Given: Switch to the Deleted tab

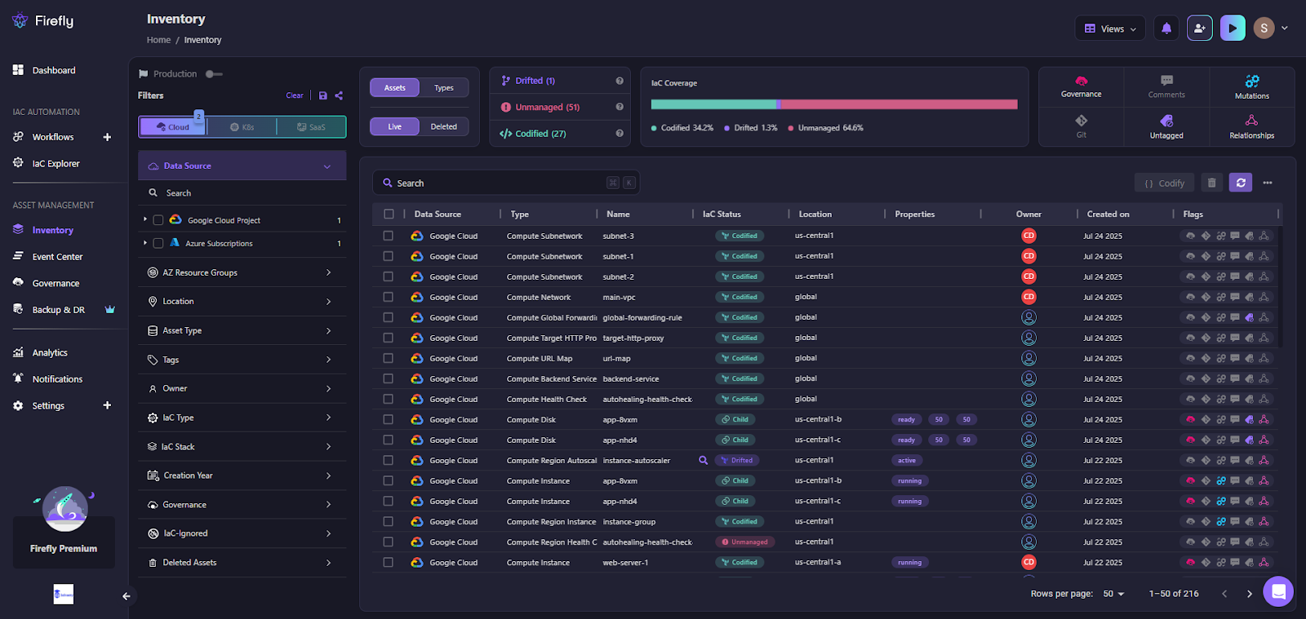Looking at the screenshot, I should (444, 126).
